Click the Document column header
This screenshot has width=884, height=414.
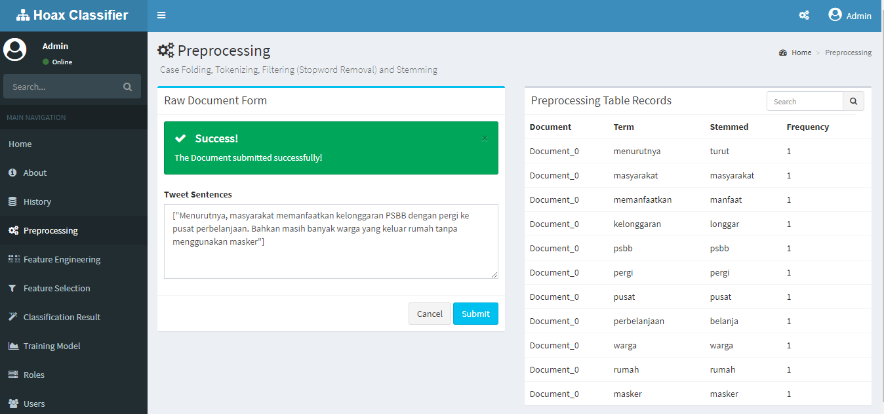coord(550,127)
